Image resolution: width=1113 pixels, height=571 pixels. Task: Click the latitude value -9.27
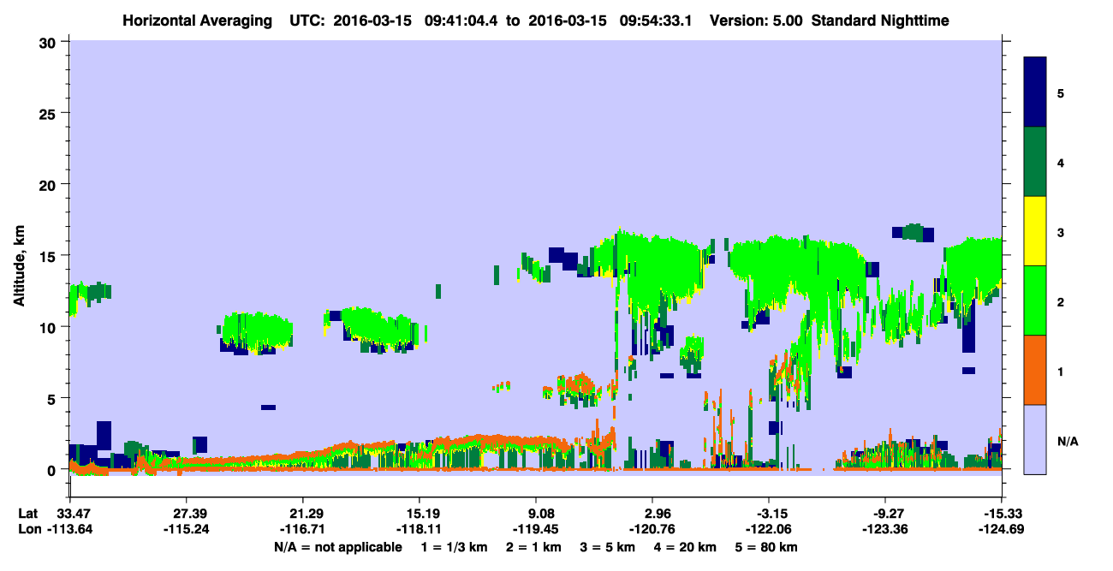[885, 513]
